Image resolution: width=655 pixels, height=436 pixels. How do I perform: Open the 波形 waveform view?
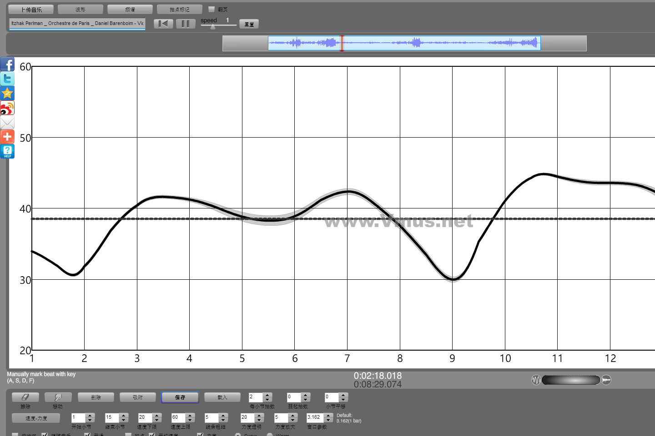click(81, 9)
